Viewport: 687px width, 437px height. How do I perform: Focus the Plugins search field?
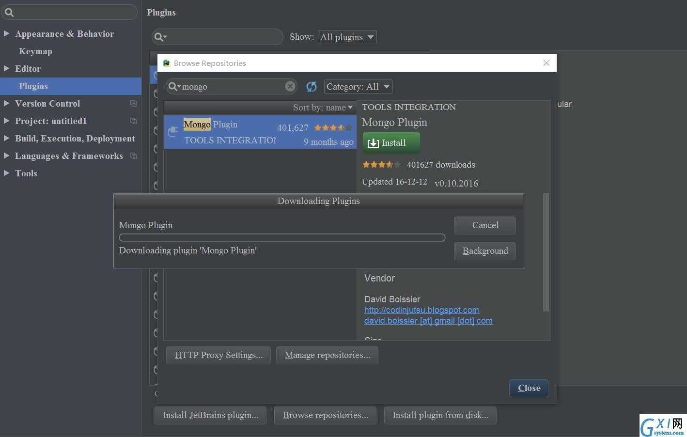(218, 37)
